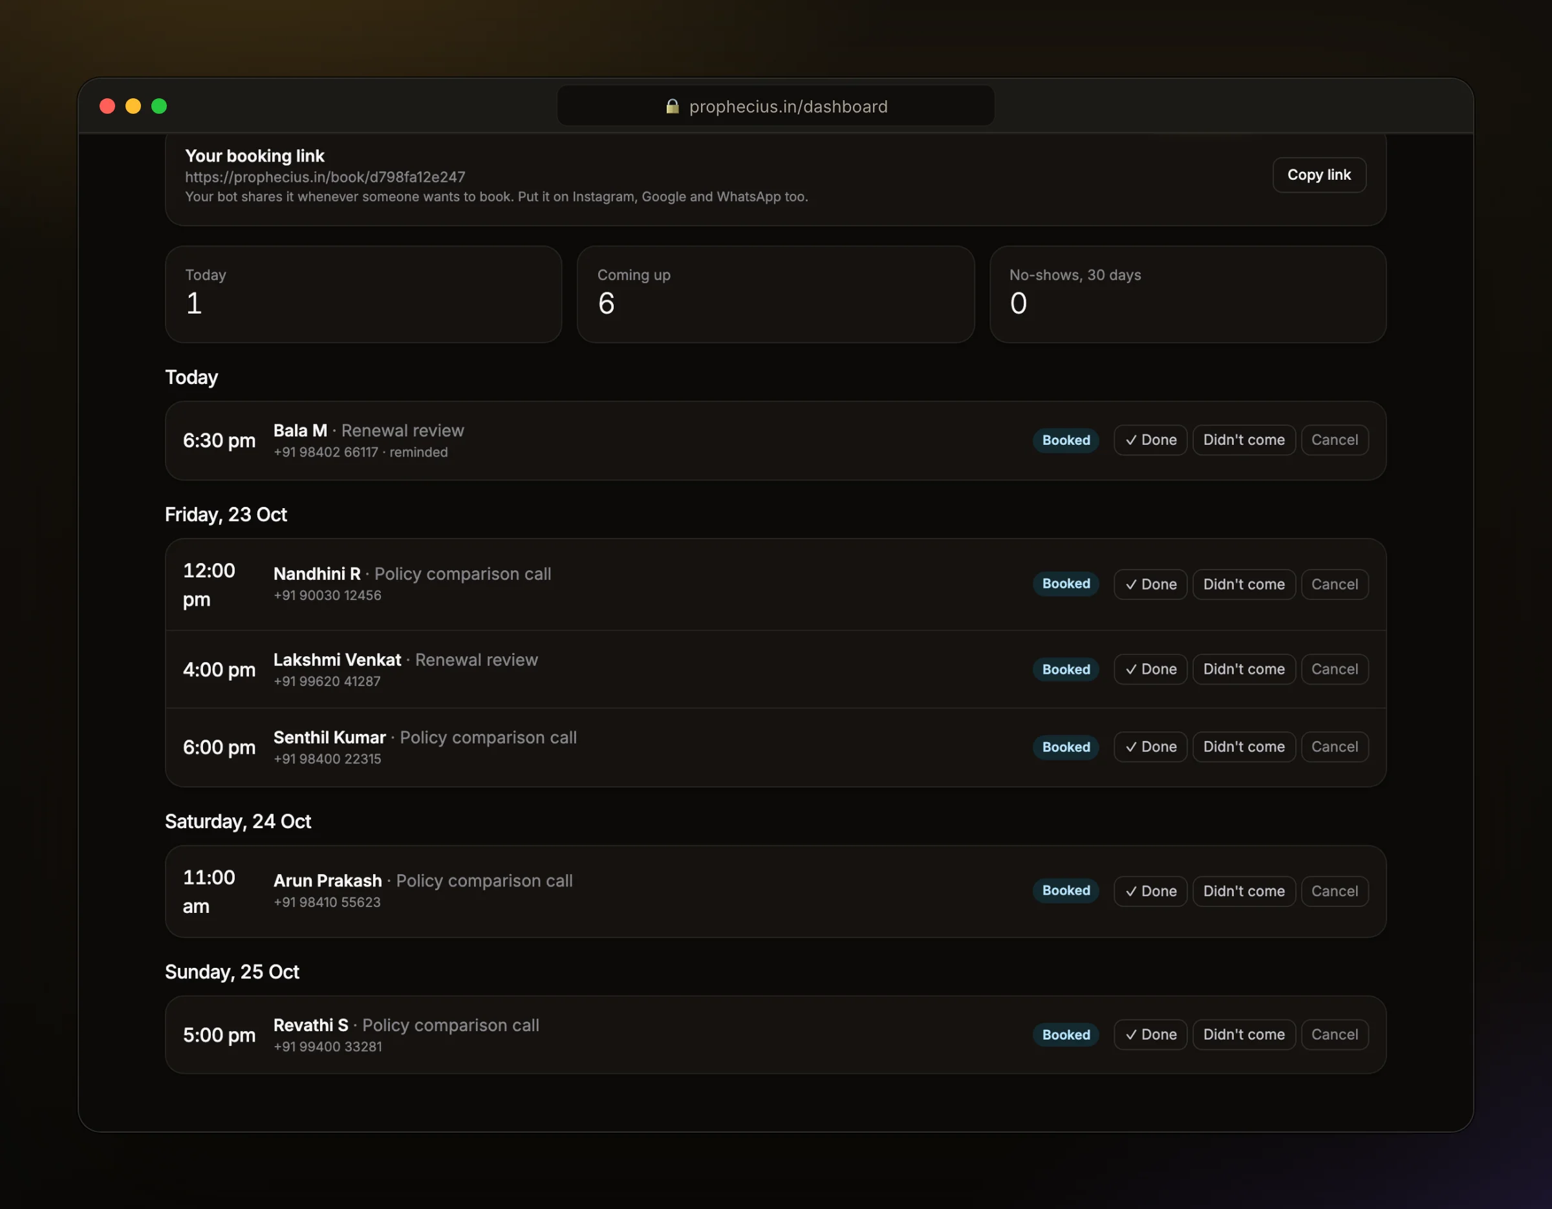Click the Booked badge for Senthil Kumar
This screenshot has width=1552, height=1209.
coord(1065,747)
